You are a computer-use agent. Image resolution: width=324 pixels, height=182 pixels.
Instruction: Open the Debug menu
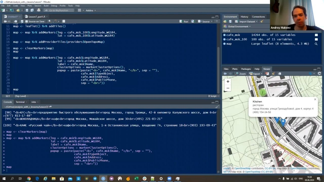click(x=54, y=6)
